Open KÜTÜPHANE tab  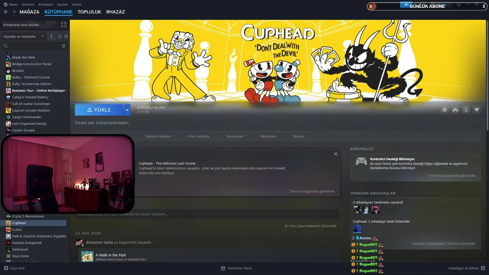pos(58,12)
